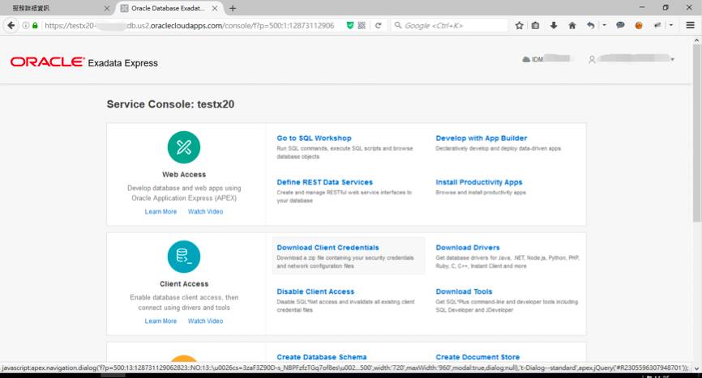The width and height of the screenshot is (702, 378).
Task: Bookmark this page with the star icon
Action: pos(519,25)
